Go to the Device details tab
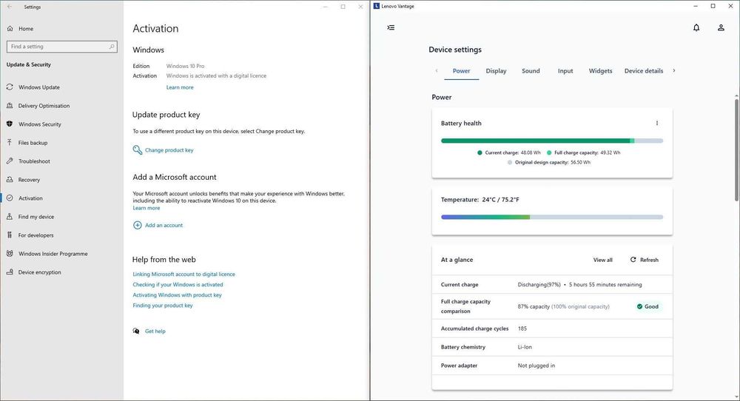Viewport: 740px width, 401px height. pos(644,71)
